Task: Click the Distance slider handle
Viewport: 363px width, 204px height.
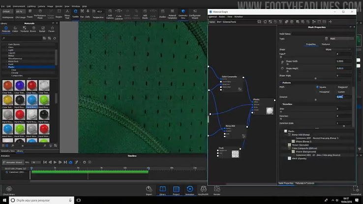Action: click(315, 100)
